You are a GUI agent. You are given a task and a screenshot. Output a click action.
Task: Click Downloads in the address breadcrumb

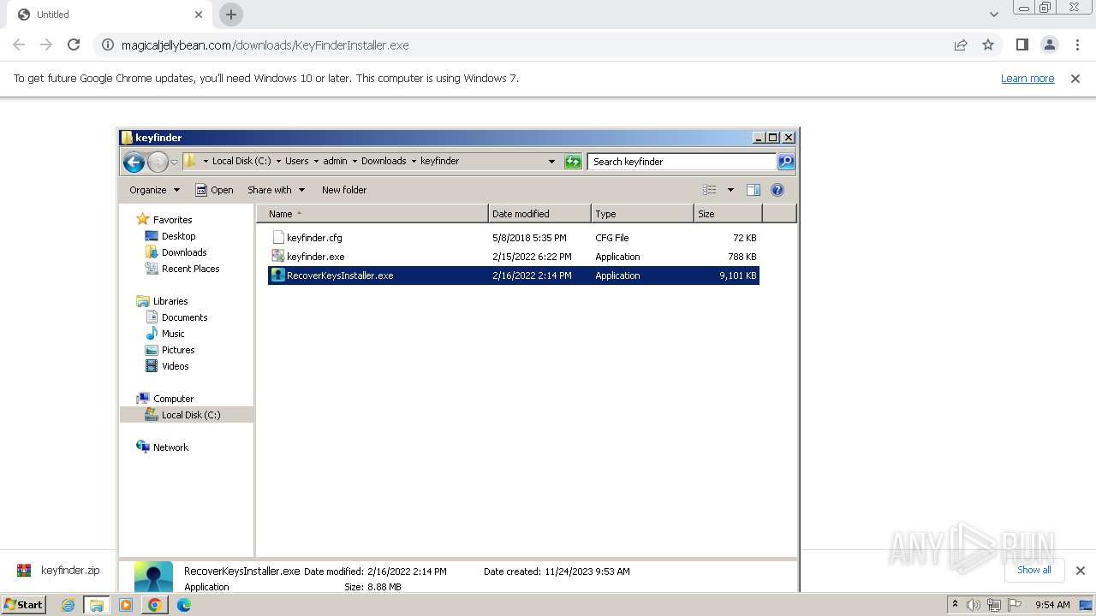[384, 161]
